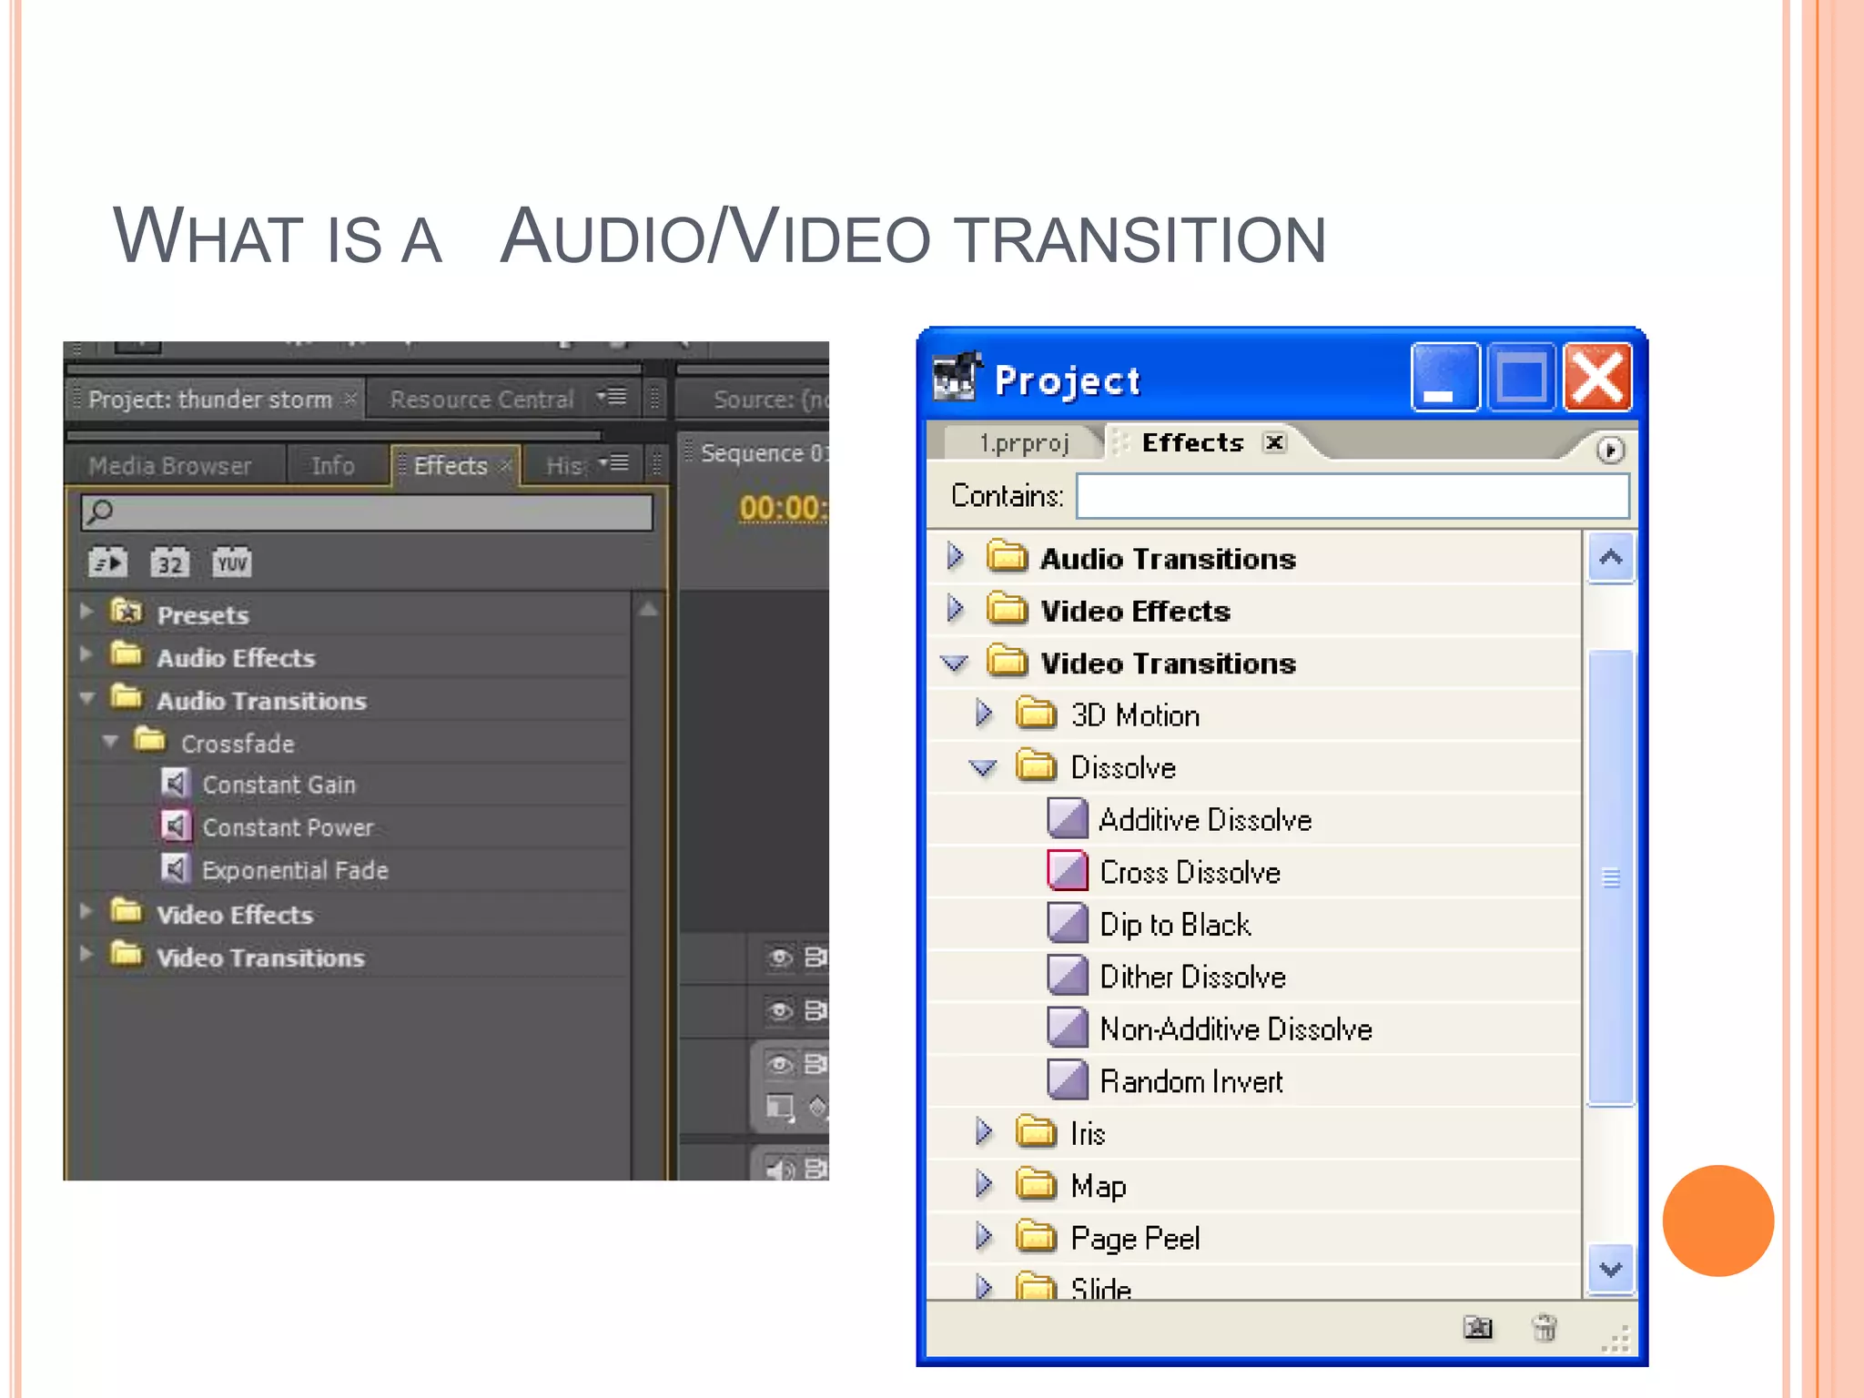The height and width of the screenshot is (1398, 1864).
Task: Toggle the audio track speaker output
Action: [x=780, y=1169]
